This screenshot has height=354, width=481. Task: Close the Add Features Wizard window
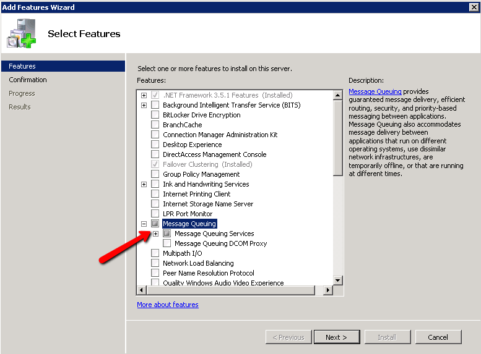[474, 7]
